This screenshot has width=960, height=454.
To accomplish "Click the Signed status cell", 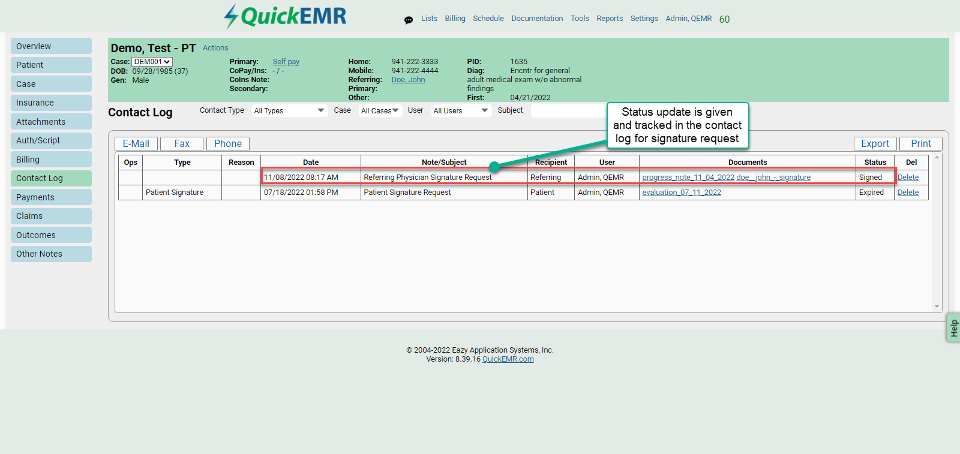I will (x=875, y=178).
